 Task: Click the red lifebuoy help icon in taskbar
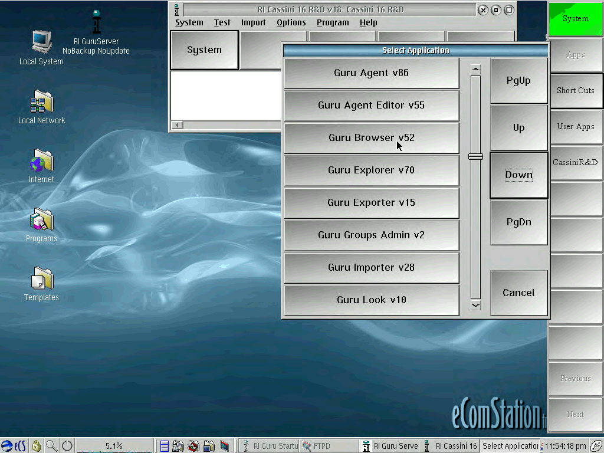(x=193, y=446)
